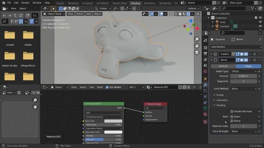Image resolution: width=264 pixels, height=148 pixels.
Task: Open the View Layer properties tab
Action: [x=205, y=60]
